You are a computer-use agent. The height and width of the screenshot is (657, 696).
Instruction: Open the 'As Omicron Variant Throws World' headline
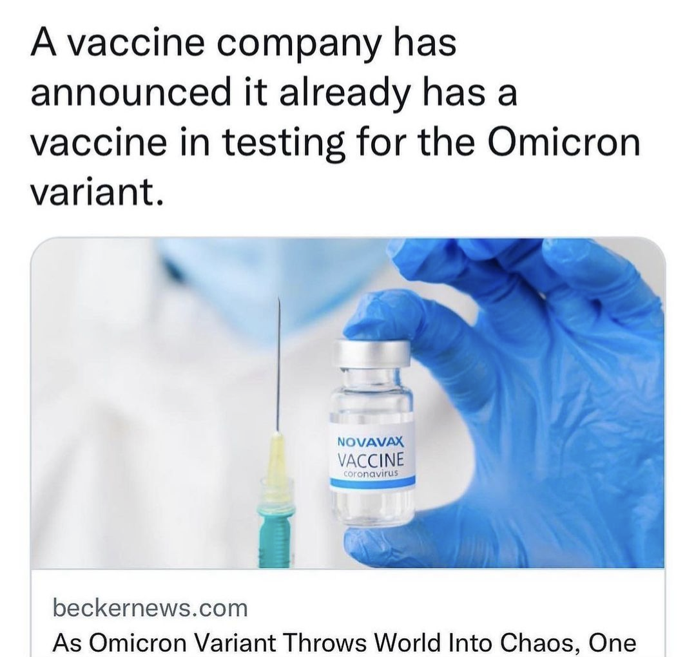click(344, 642)
